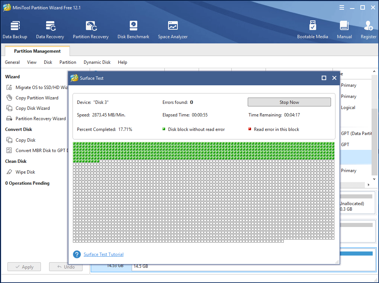Open the Dynamic Disk menu
The height and width of the screenshot is (283, 379).
[97, 62]
